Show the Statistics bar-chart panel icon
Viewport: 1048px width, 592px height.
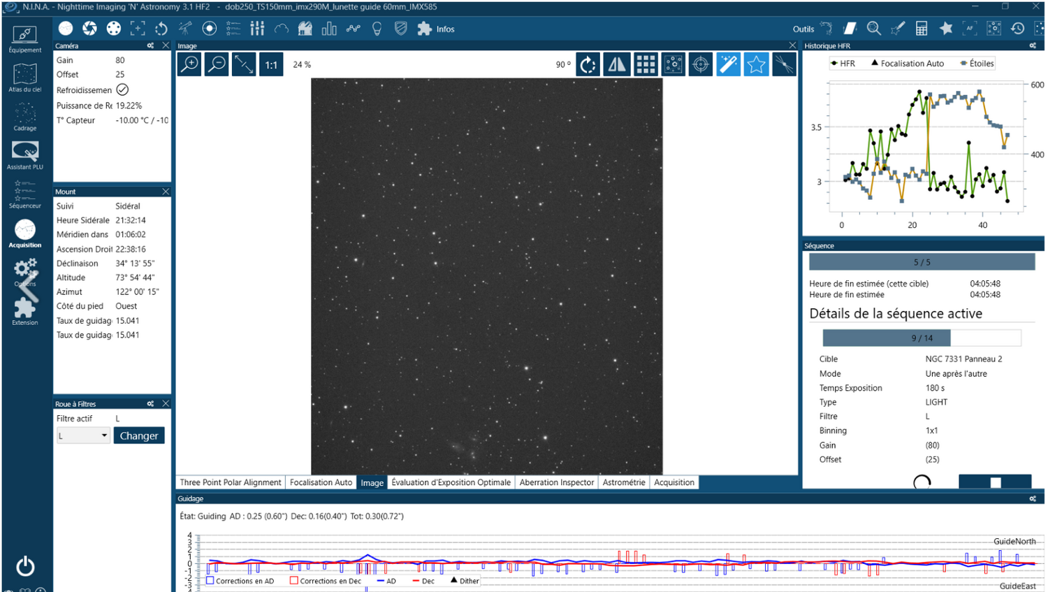tap(329, 29)
